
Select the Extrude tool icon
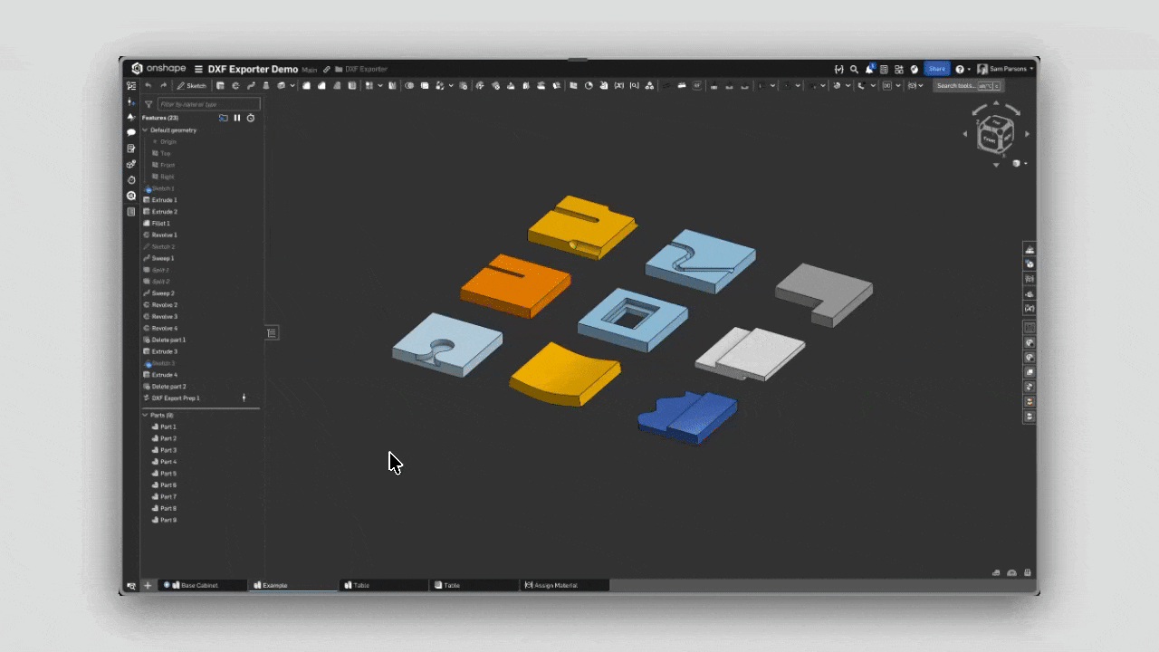(x=220, y=86)
